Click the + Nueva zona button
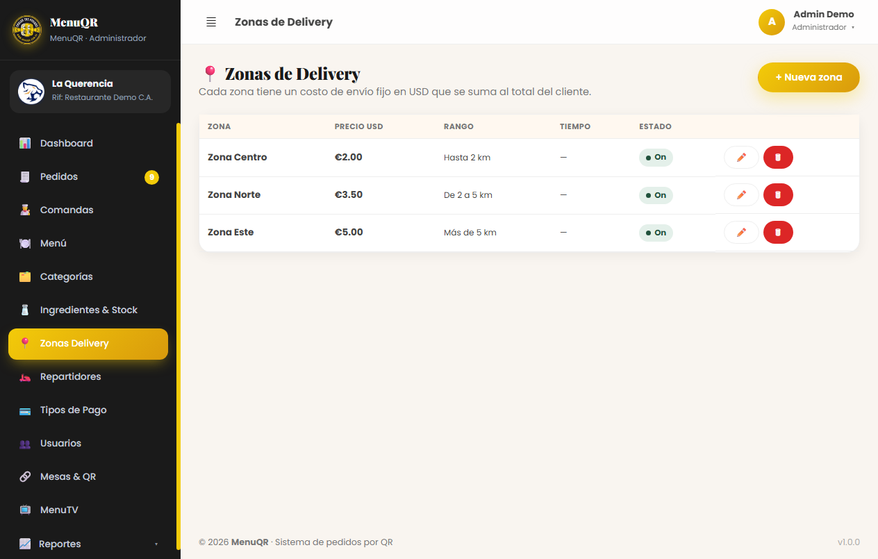 coord(809,77)
